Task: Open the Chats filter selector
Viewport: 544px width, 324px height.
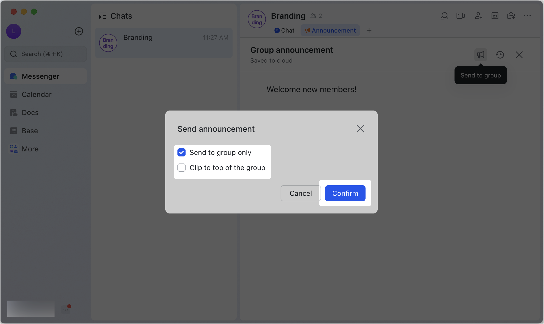Action: coord(103,16)
